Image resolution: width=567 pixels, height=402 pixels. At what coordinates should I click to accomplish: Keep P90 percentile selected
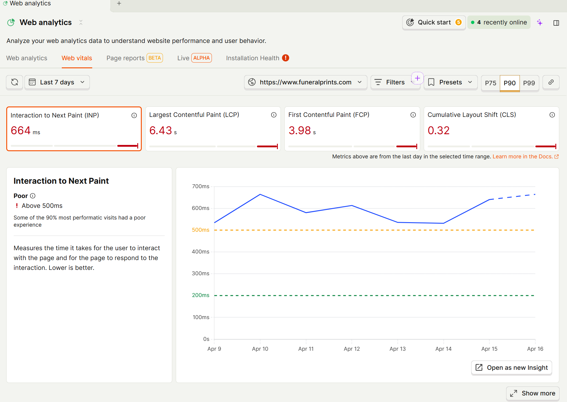[x=510, y=83]
